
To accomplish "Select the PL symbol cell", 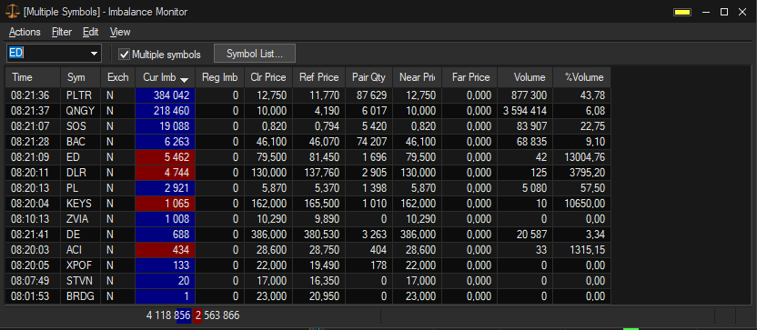I will click(x=81, y=188).
